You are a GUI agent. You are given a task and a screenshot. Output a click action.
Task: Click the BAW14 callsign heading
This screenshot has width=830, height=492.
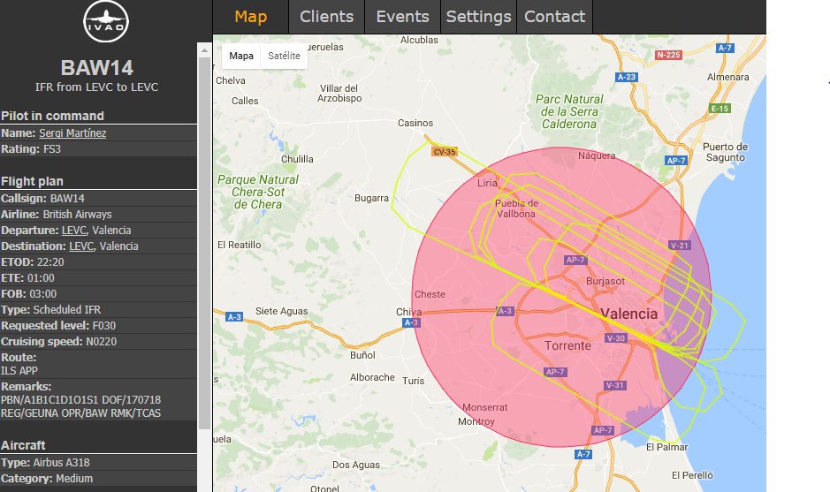coord(97,68)
